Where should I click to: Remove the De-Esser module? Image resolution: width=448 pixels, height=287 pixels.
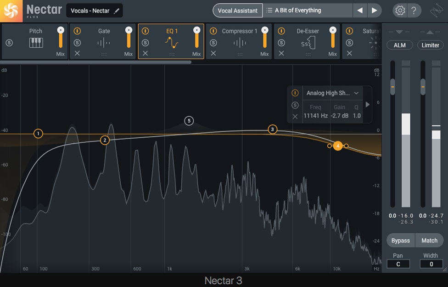point(281,53)
